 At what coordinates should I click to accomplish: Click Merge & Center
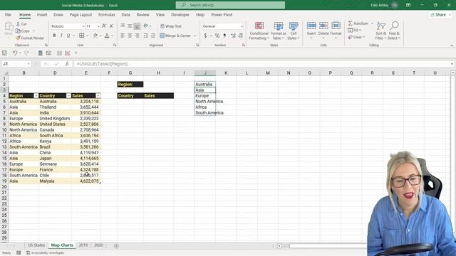[175, 36]
